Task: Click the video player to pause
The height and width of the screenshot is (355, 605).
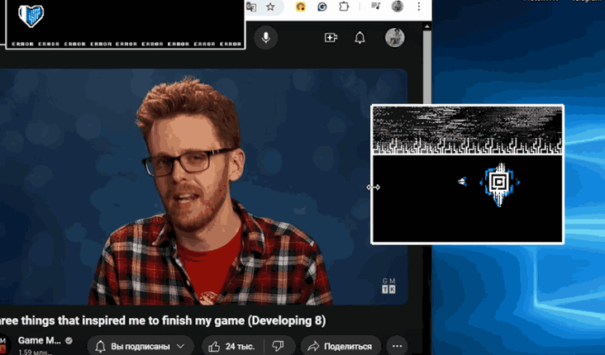Action: pos(203,187)
